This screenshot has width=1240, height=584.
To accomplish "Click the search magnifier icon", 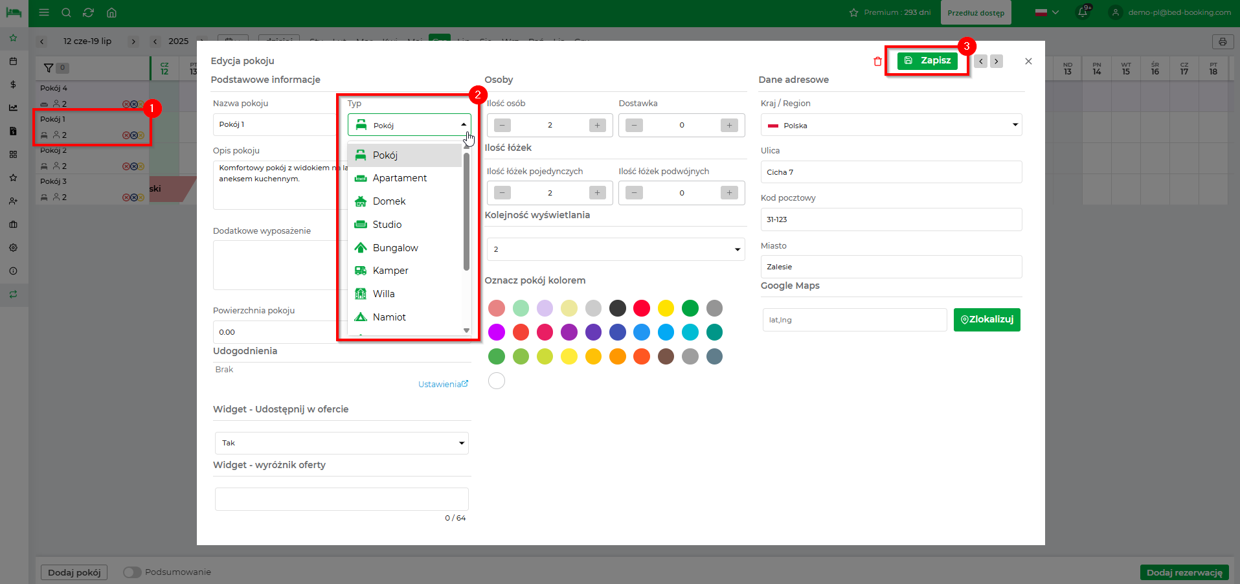I will coord(66,12).
